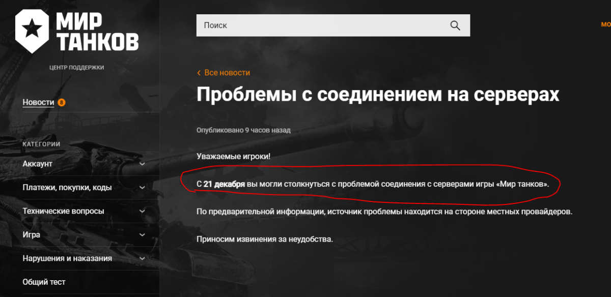Screen dimensions: 611x297
Task: Open the Платежи, покупки, коды category
Action: click(x=67, y=188)
